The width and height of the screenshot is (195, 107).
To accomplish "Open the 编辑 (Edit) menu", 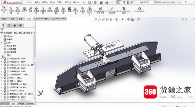I will 37,2.
